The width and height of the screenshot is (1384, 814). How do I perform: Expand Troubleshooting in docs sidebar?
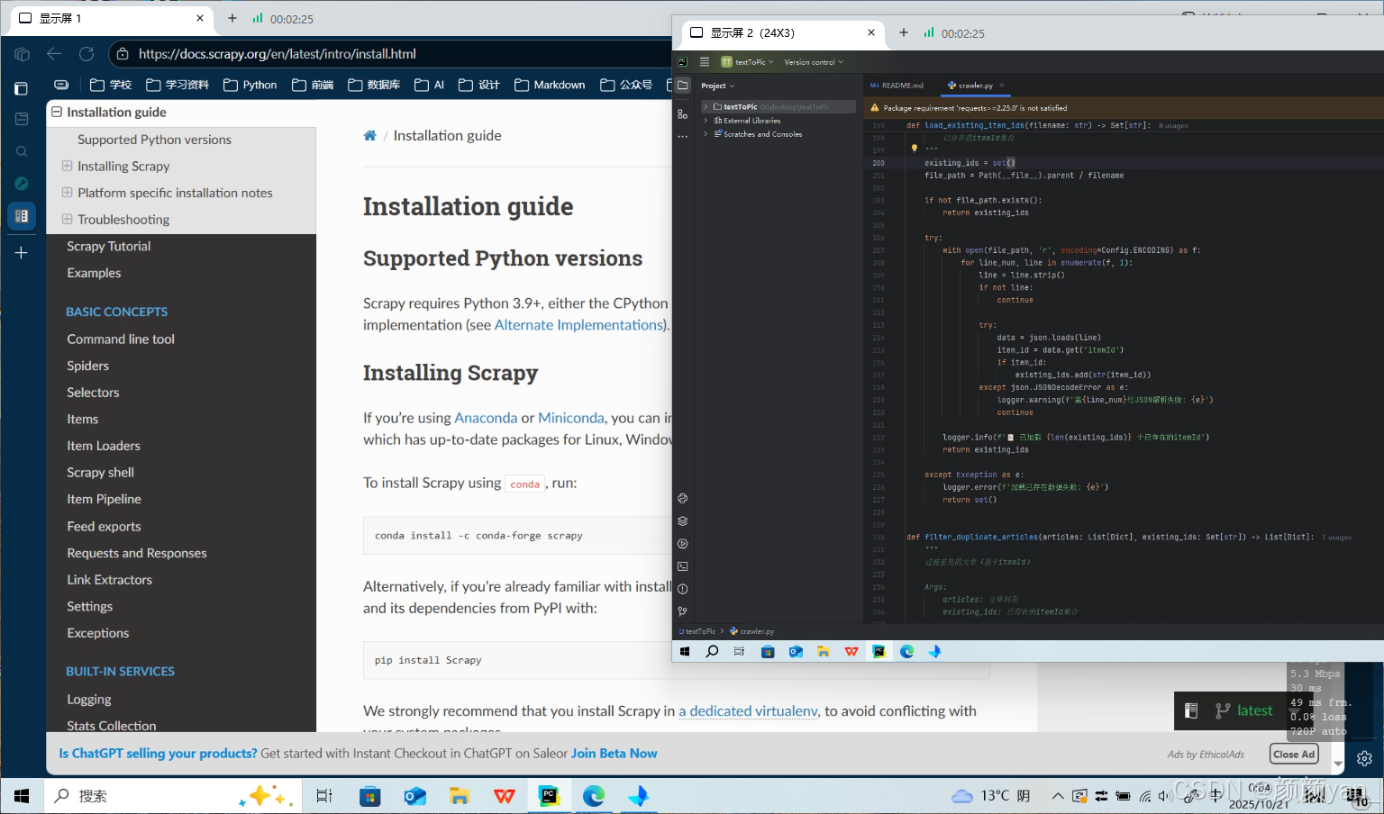pos(67,219)
